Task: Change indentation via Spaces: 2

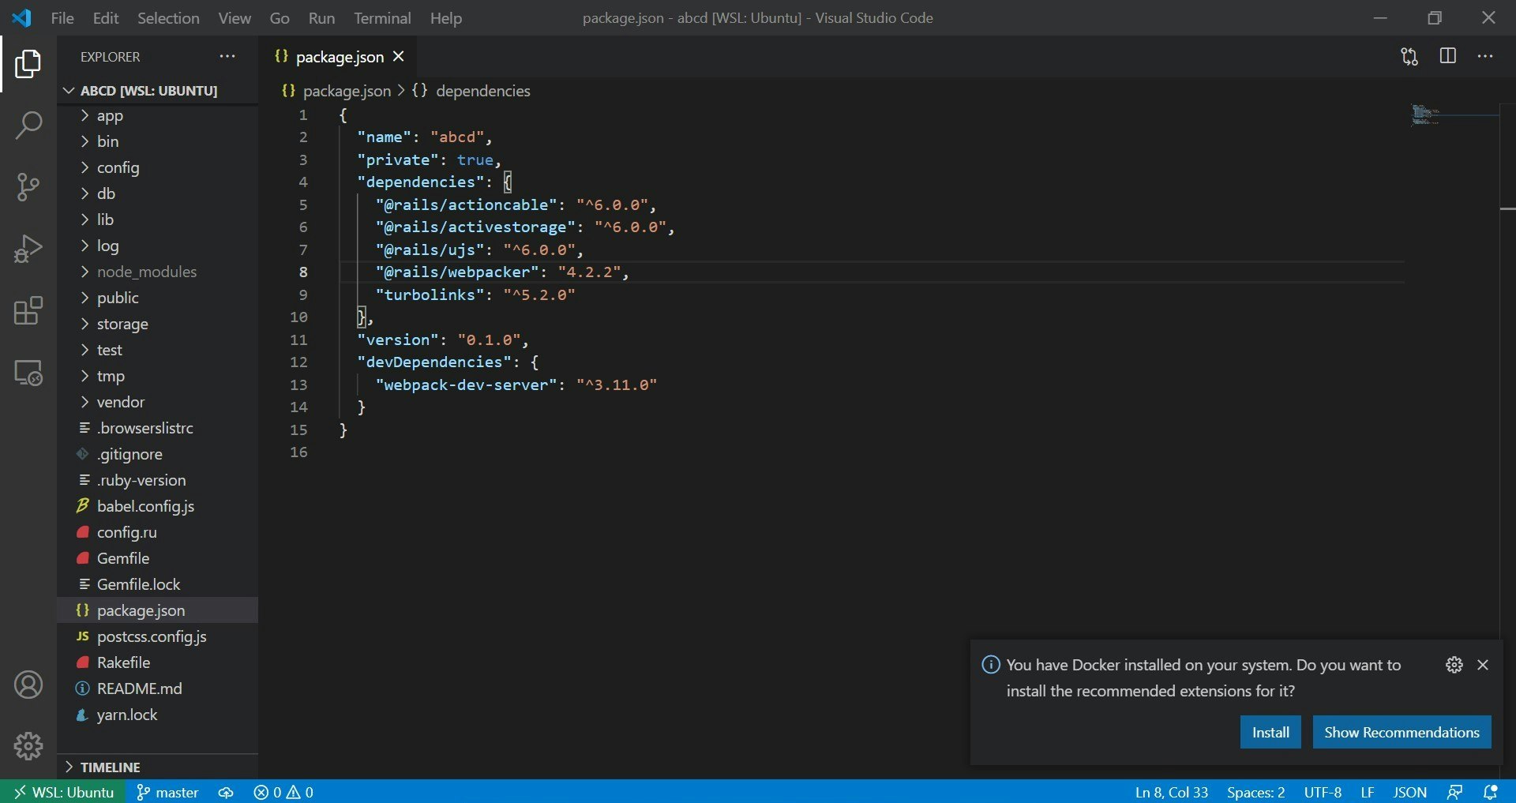Action: tap(1255, 792)
